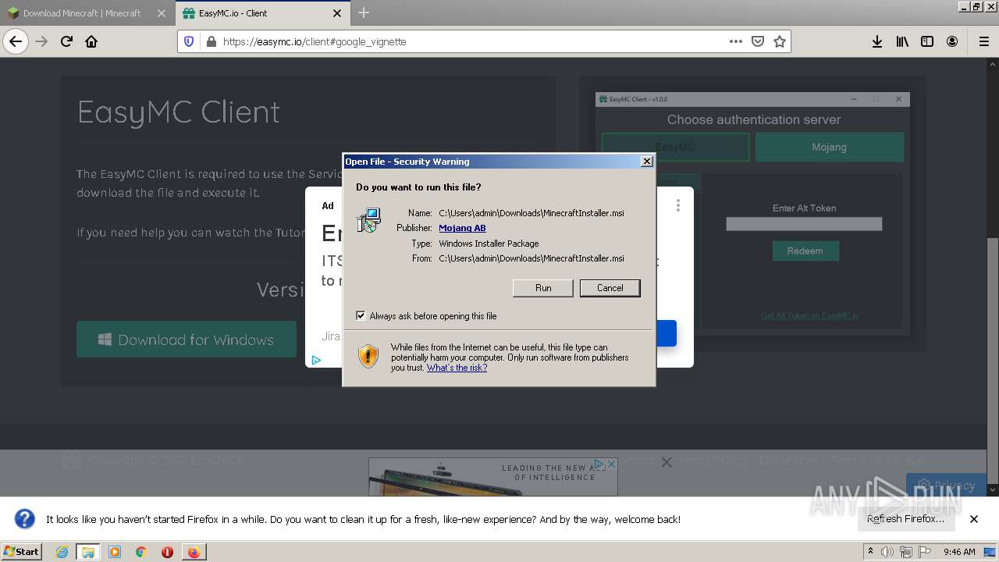Screen dimensions: 999x562
Task: Open tracking protection shield in address bar
Action: 189,41
